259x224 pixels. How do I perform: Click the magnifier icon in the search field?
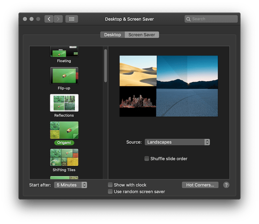(x=188, y=19)
